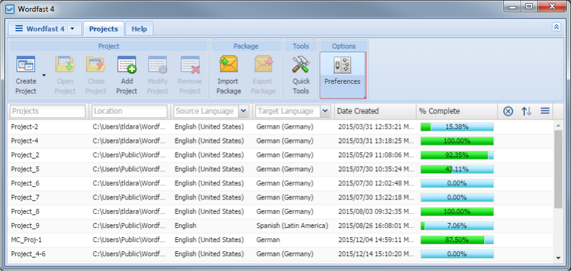The image size is (571, 271).
Task: Open the Source Language filter dropdown
Action: coord(244,111)
